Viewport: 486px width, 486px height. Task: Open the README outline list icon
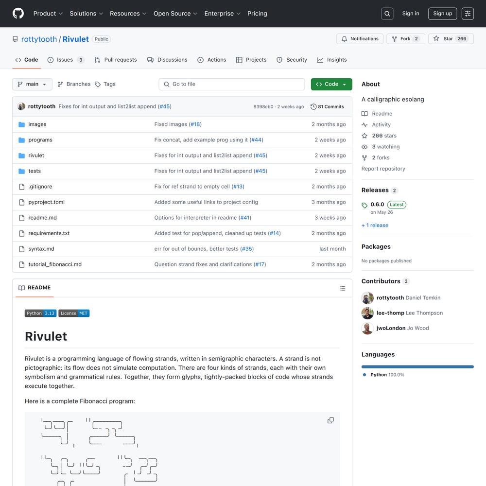342,288
